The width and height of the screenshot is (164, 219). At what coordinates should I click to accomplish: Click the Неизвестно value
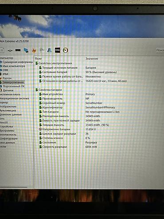93,77
